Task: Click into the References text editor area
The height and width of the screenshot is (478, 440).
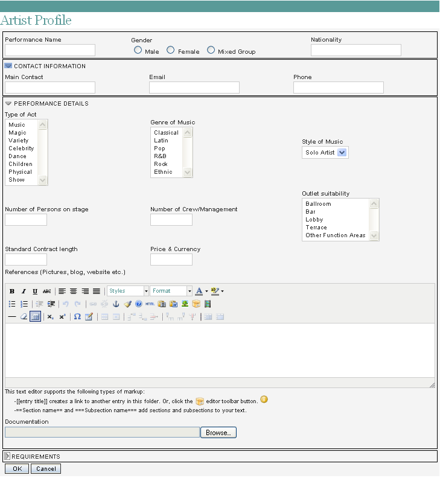Action: [x=220, y=351]
